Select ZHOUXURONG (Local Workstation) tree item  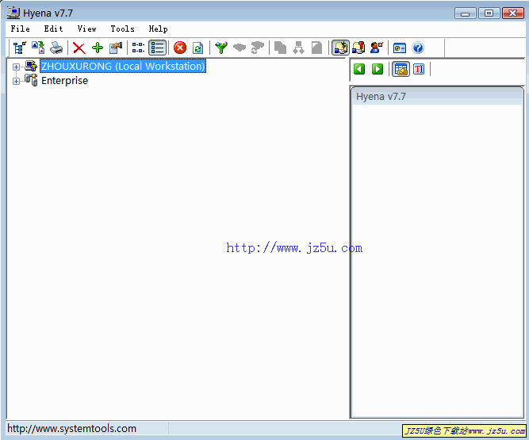(123, 66)
